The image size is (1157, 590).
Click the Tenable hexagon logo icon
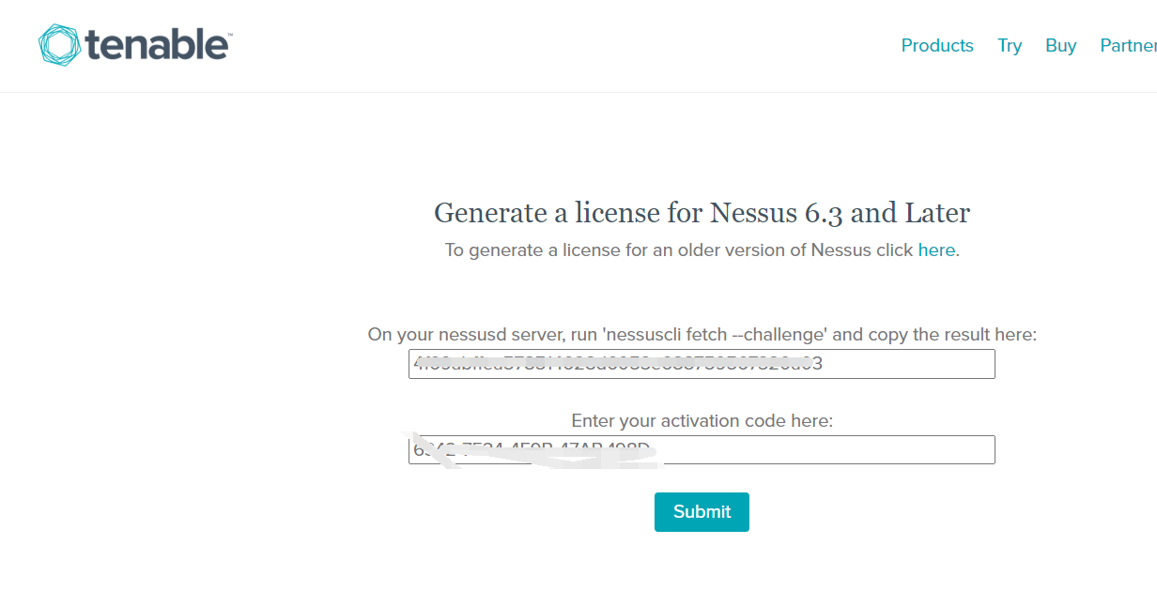[x=60, y=46]
